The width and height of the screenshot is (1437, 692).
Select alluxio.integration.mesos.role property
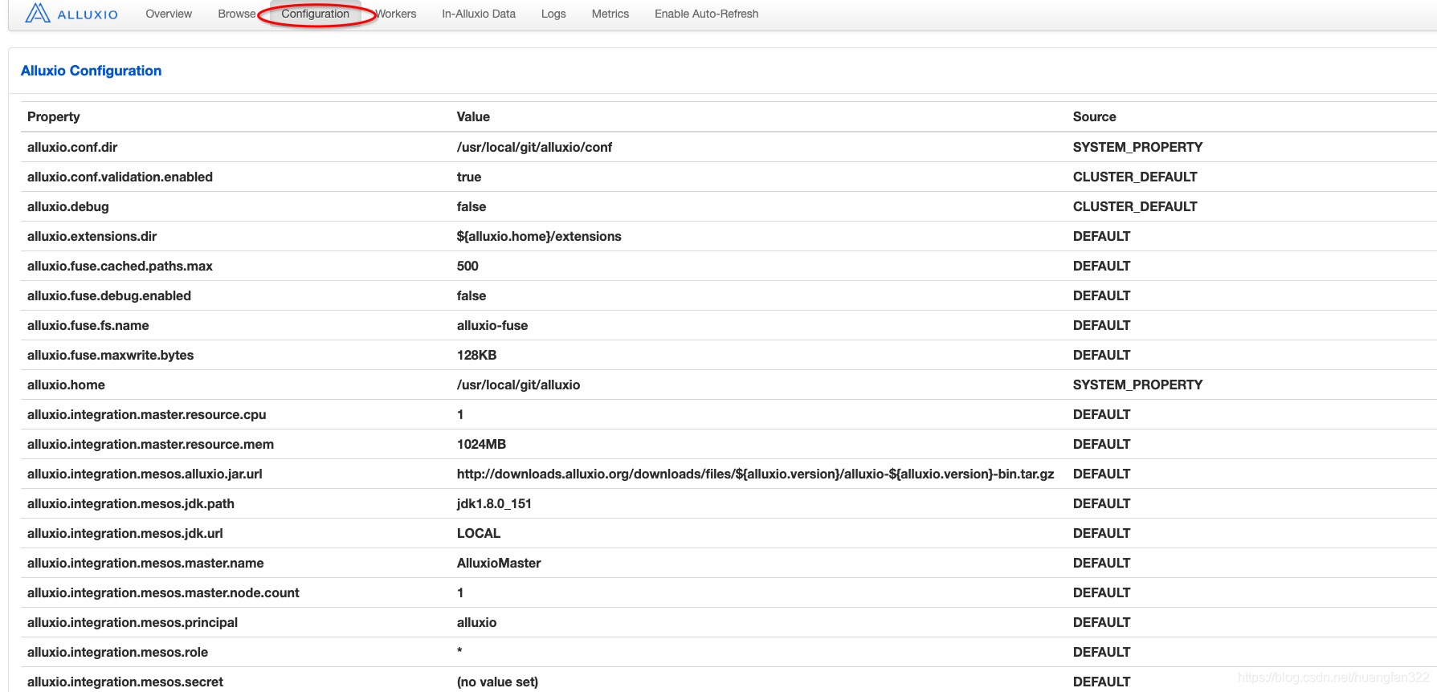(117, 652)
